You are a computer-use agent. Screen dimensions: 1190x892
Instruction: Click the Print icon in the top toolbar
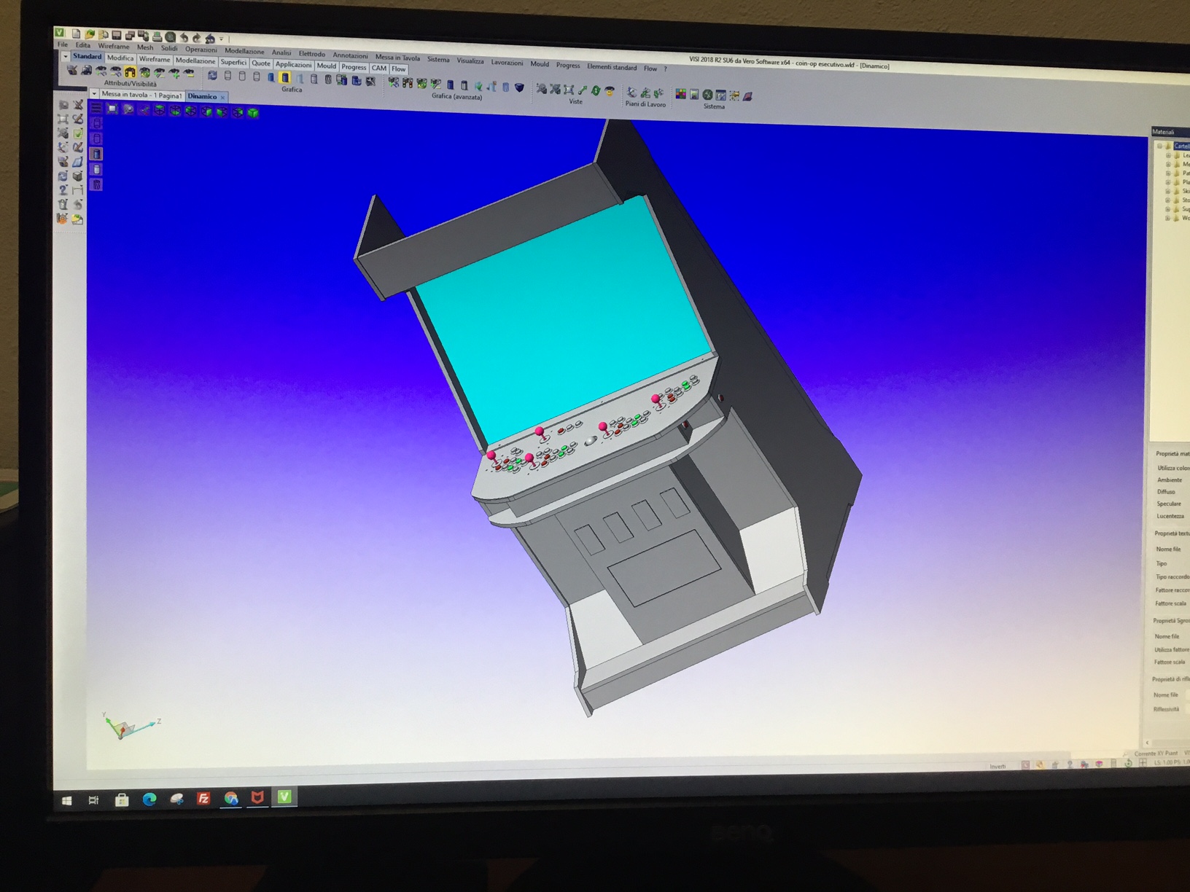tap(157, 36)
